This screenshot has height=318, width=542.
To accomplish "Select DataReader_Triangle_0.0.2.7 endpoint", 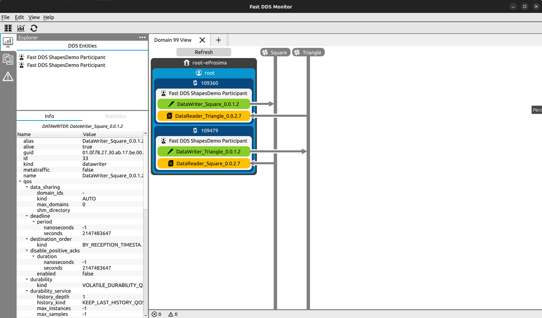I will pyautogui.click(x=204, y=116).
